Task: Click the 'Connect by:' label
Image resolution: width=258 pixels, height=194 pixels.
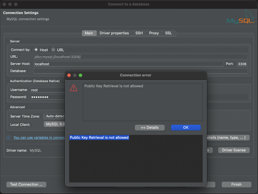Action: 21,50
